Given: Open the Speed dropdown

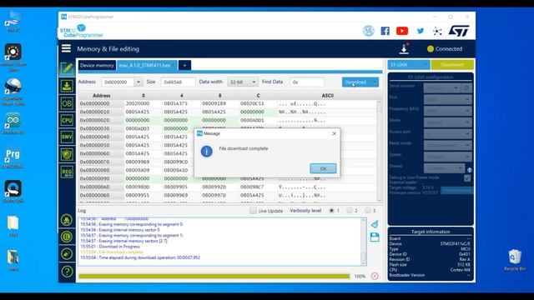Looking at the screenshot, I should pyautogui.click(x=448, y=157).
